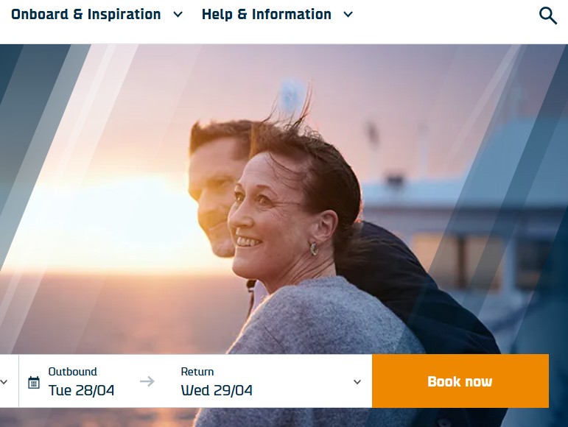Click the woman's earring in the photo
The width and height of the screenshot is (568, 427).
click(x=314, y=249)
